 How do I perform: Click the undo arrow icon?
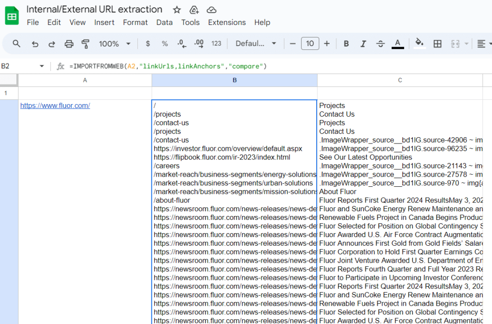[x=35, y=44]
